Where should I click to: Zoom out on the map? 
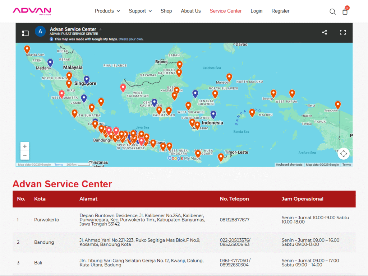point(25,155)
